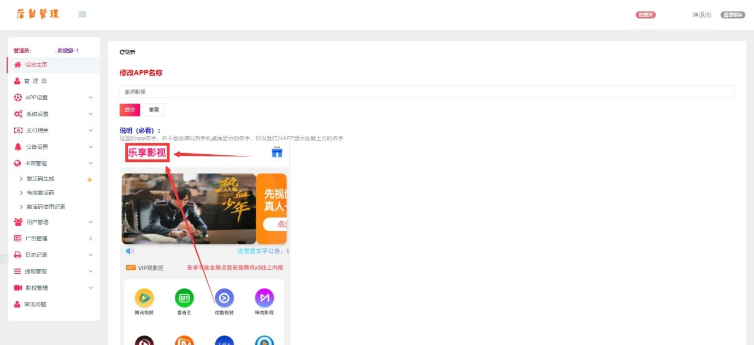The image size is (754, 345).
Task: Open 日志记录 via its printer icon
Action: point(18,255)
